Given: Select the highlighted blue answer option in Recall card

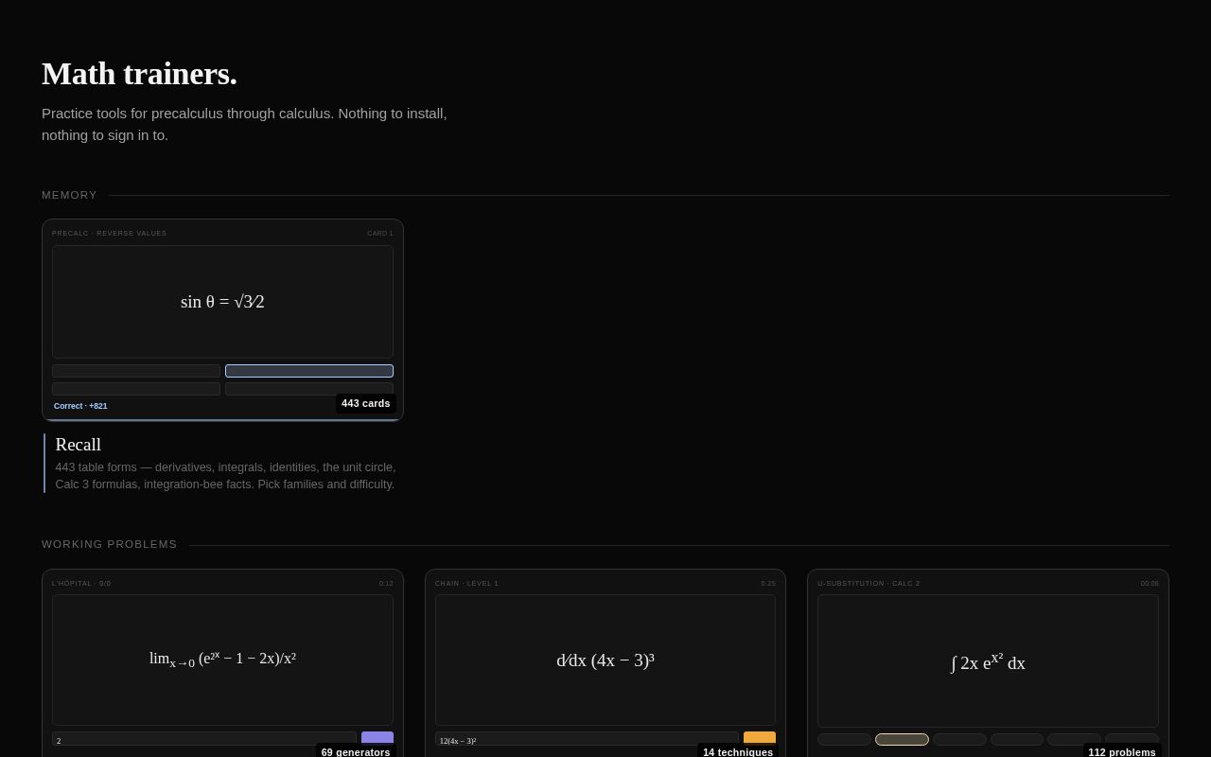Looking at the screenshot, I should (309, 371).
